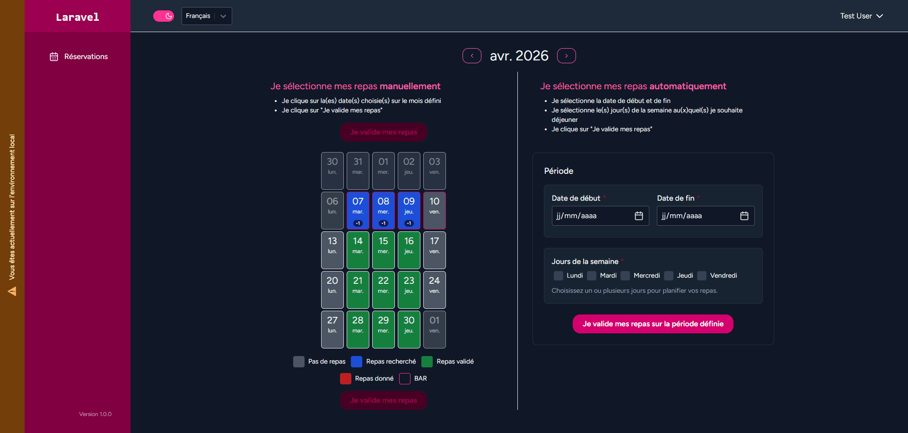The height and width of the screenshot is (433, 908).
Task: Click the -1 badge on day 09
Action: point(409,223)
